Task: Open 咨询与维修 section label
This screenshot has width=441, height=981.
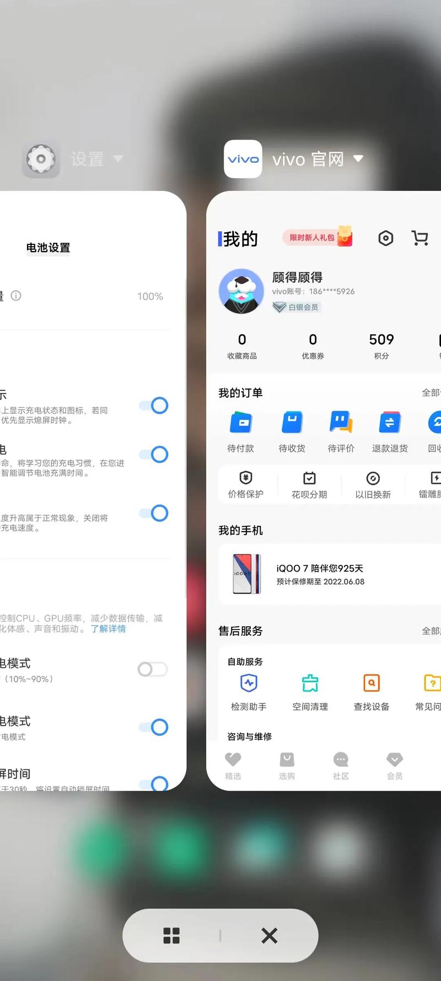Action: [x=249, y=737]
